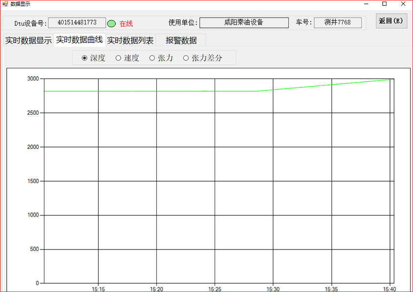
Task: Choose the 张力差分 radio option
Action: pos(186,58)
